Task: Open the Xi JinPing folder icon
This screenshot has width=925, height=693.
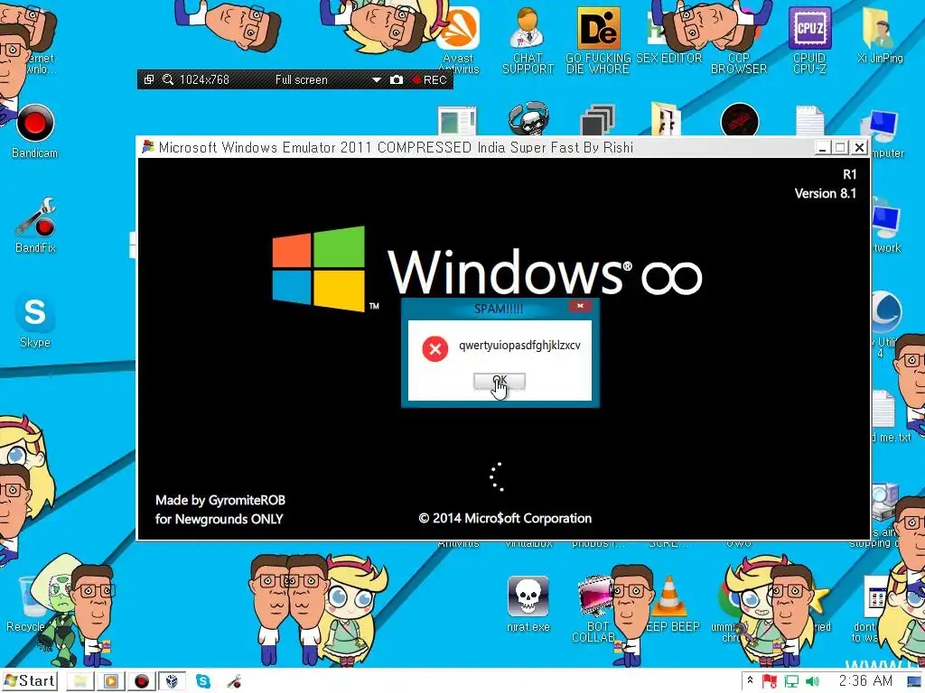Action: 880,34
